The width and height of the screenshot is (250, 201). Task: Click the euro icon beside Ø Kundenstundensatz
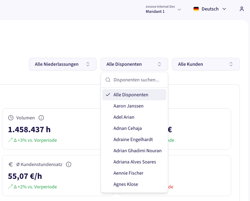tap(11, 164)
